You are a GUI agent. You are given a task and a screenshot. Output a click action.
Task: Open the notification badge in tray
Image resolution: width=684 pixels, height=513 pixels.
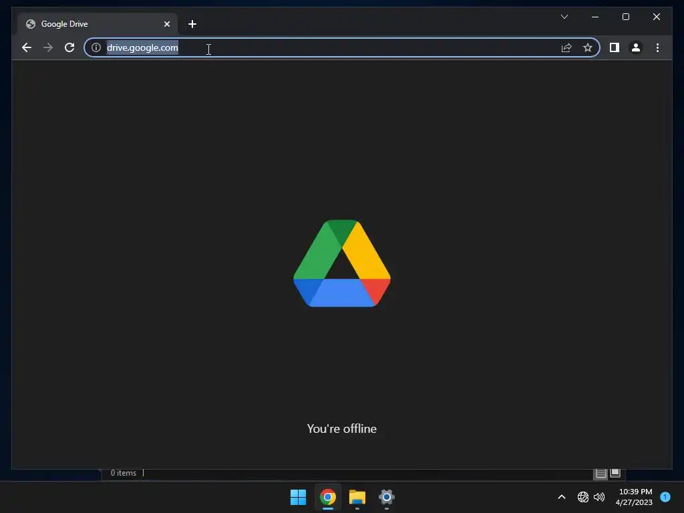665,496
